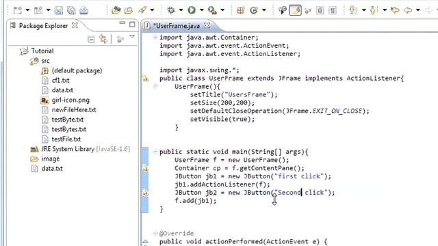The image size is (438, 246).
Task: Select the *UserFrame.java editor tab
Action: (177, 26)
